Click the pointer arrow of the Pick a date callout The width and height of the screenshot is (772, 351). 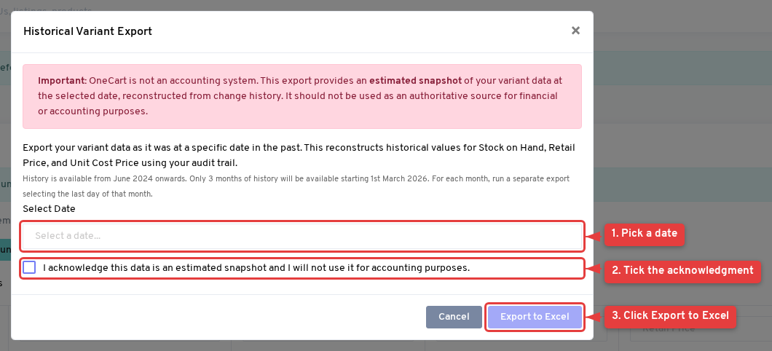coord(595,234)
